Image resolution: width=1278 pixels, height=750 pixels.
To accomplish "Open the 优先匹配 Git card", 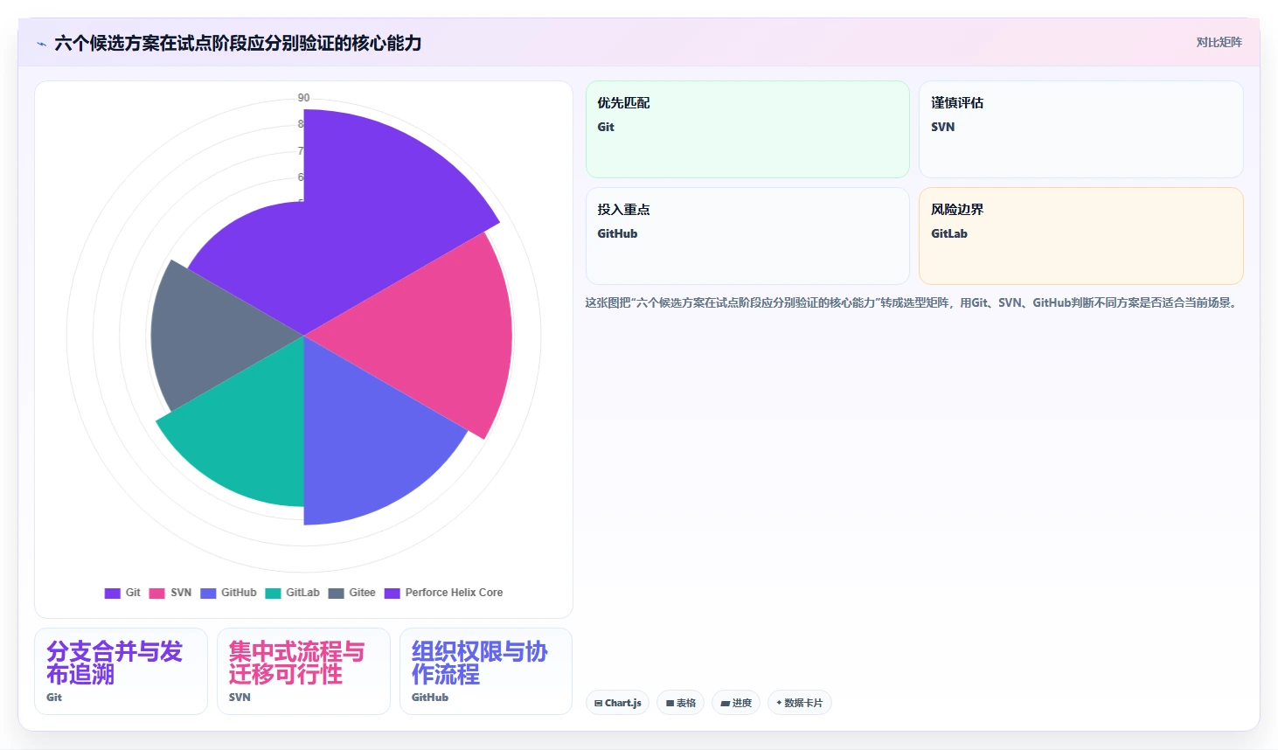I will pos(747,129).
